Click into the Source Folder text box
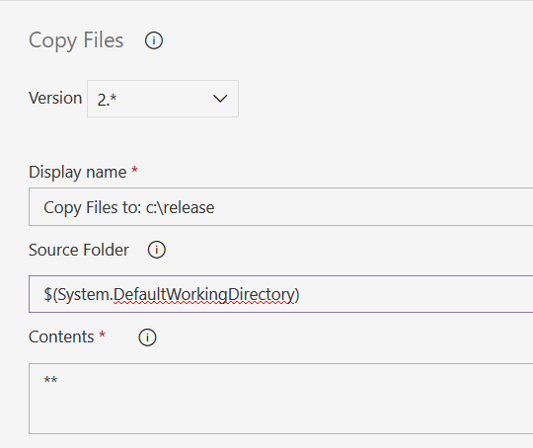The image size is (533, 448). 280,294
